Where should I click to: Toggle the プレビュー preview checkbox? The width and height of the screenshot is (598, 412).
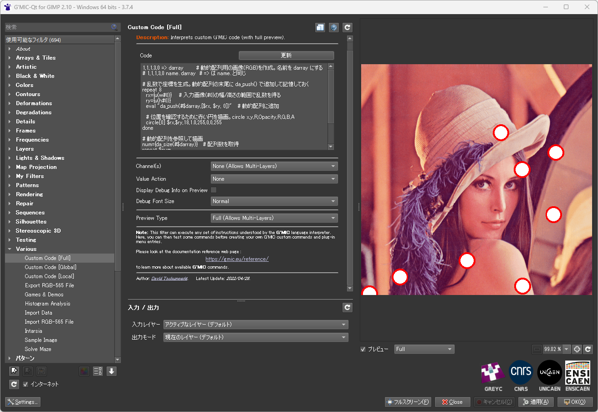[x=363, y=349]
